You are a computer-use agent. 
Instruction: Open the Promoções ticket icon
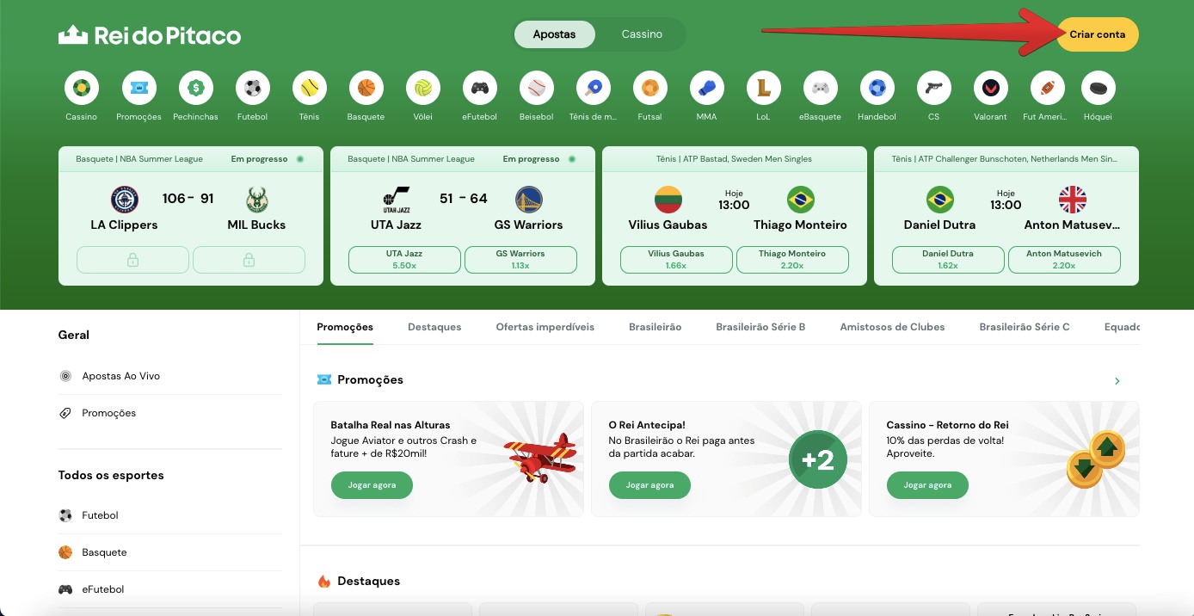pos(138,88)
